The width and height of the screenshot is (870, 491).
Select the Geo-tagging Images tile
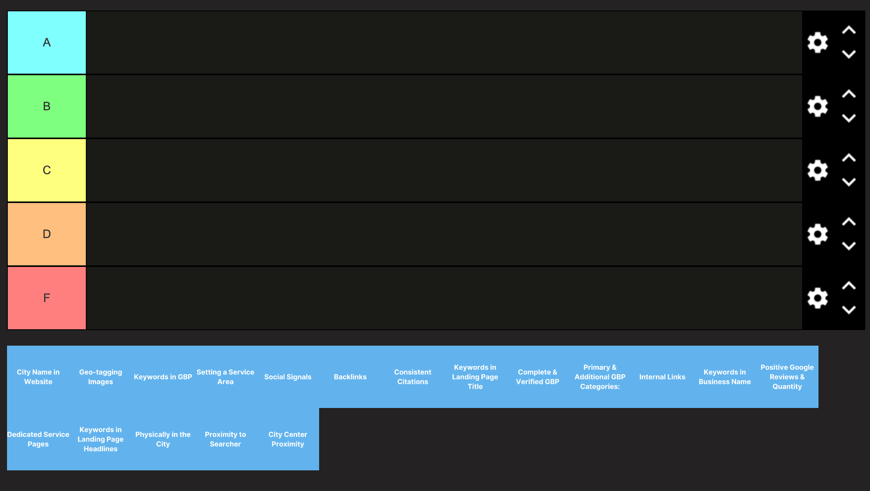pyautogui.click(x=101, y=377)
